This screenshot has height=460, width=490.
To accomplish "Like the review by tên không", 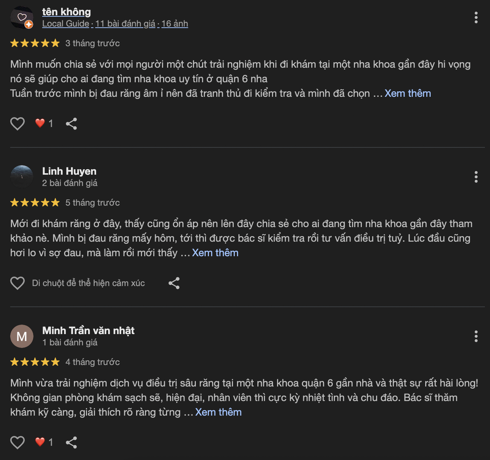I will tap(17, 124).
